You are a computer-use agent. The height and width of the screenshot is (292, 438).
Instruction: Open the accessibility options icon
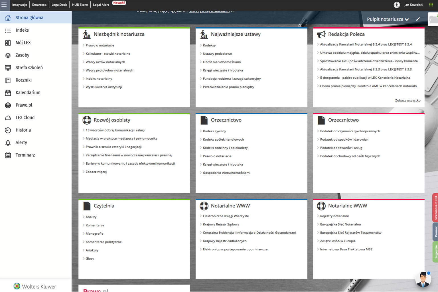pyautogui.click(x=397, y=5)
